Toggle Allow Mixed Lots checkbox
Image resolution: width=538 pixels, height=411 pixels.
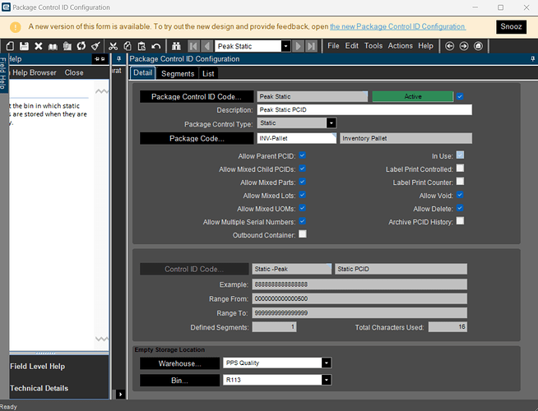(x=302, y=195)
